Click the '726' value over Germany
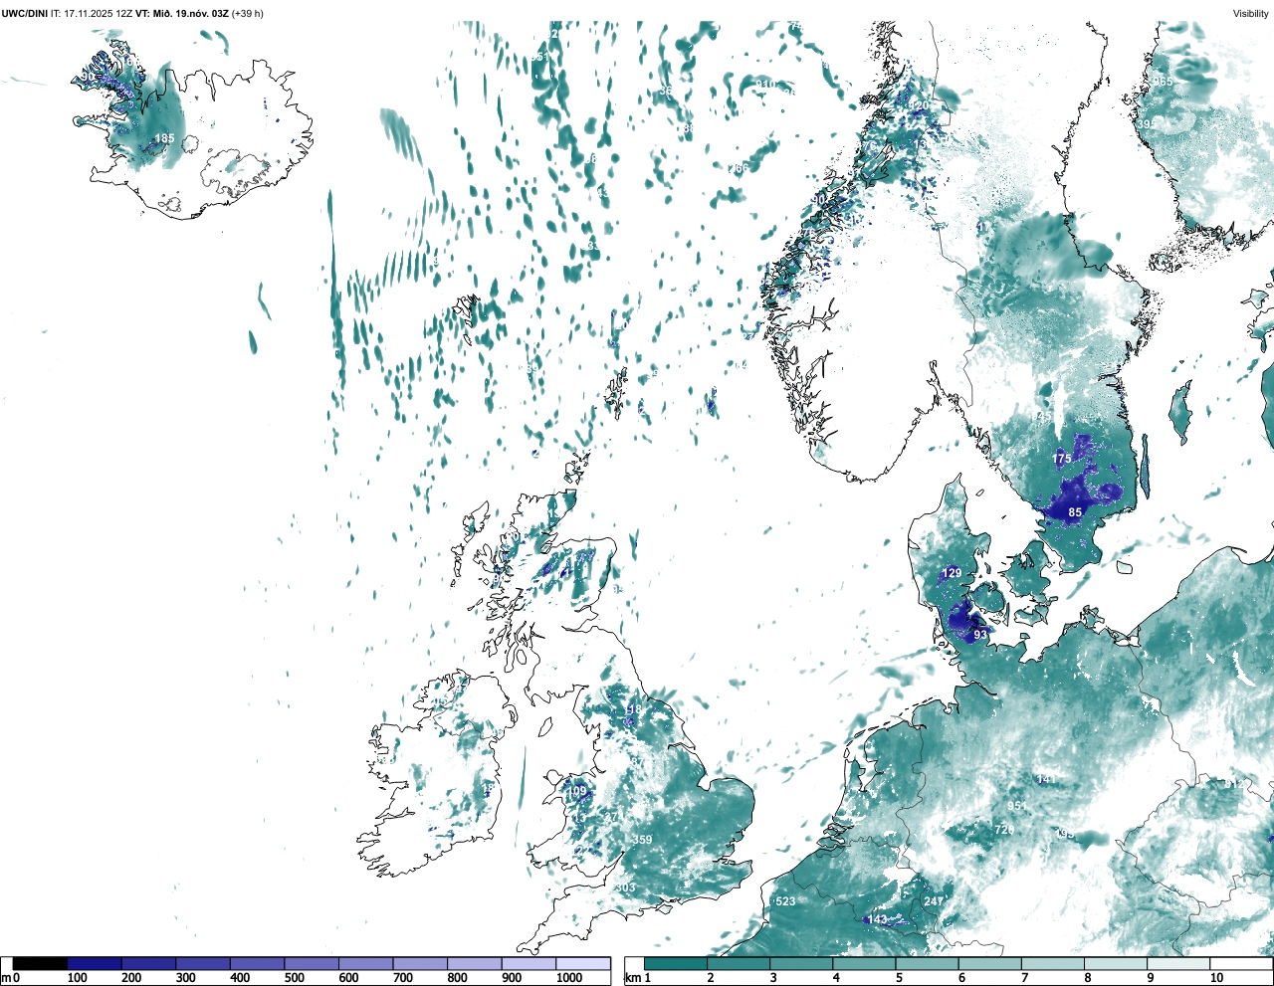 pyautogui.click(x=1004, y=830)
